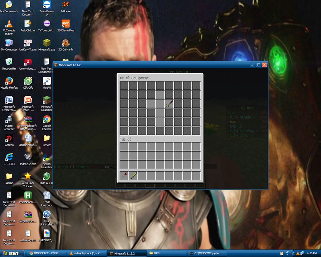Open Microsoft Office PowerPoint shortcut
This screenshot has height=257, width=321.
click(x=28, y=103)
